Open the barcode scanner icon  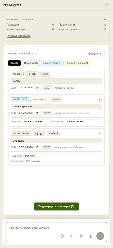(81, 236)
